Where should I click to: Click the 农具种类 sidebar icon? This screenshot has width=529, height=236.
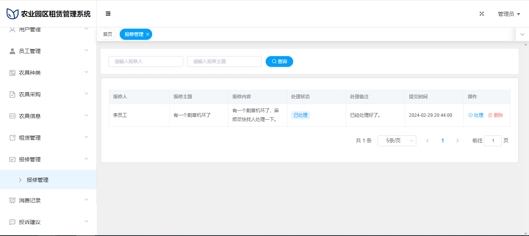click(x=12, y=73)
